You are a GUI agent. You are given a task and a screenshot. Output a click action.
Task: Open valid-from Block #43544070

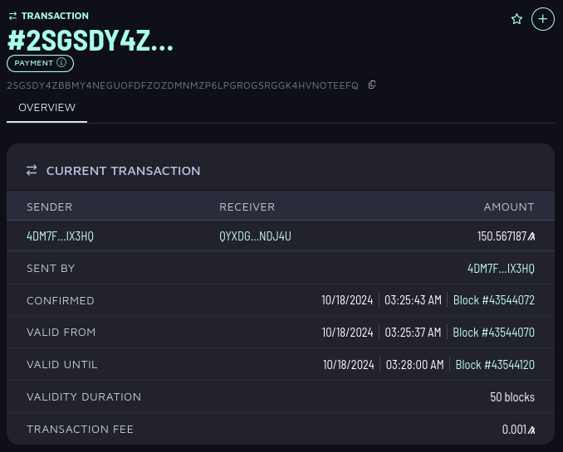pos(494,333)
